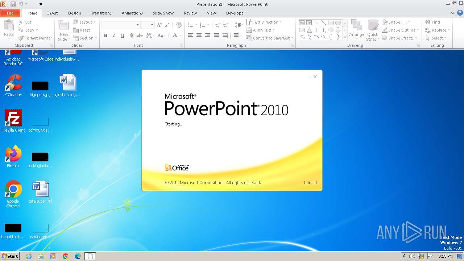This screenshot has height=261, width=464.
Task: Select the Line shape in shapes gallery
Action: [316, 23]
